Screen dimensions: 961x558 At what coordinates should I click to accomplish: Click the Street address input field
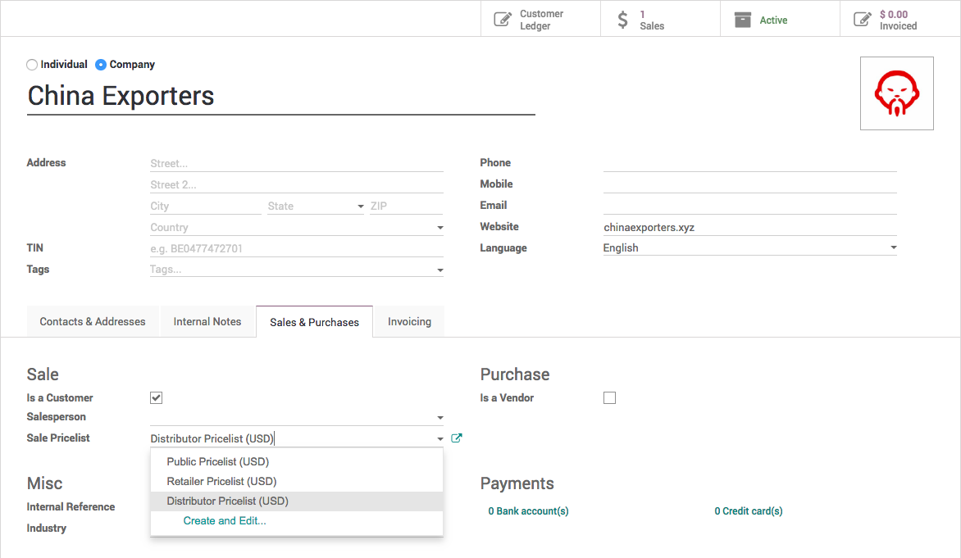(296, 164)
